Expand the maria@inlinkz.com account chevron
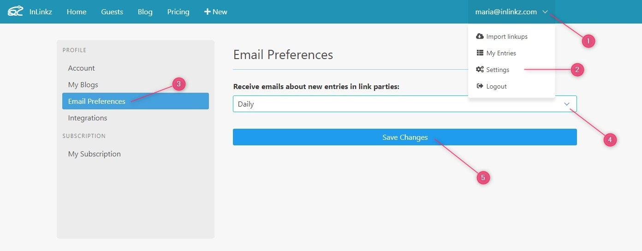The width and height of the screenshot is (642, 251). point(545,12)
